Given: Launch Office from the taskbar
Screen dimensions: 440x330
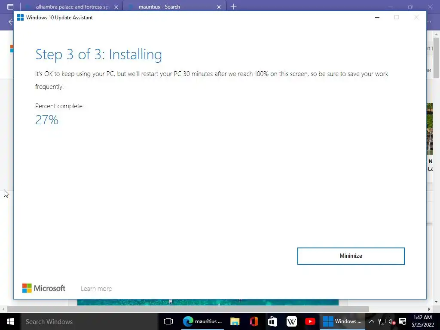Looking at the screenshot, I should pyautogui.click(x=254, y=321).
